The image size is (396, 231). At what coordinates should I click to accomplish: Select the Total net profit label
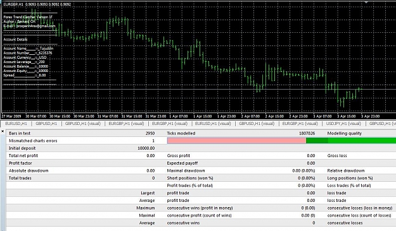pyautogui.click(x=23, y=156)
